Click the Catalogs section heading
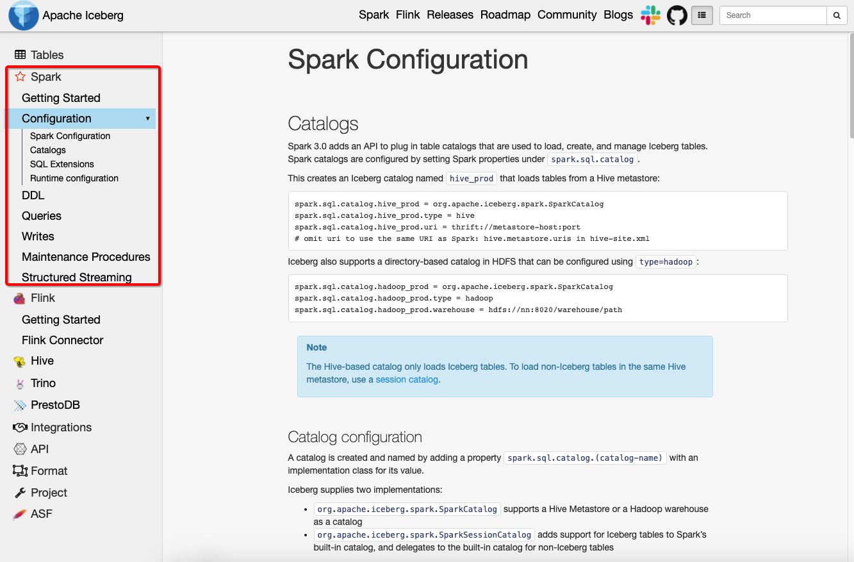The width and height of the screenshot is (854, 562). 323,123
